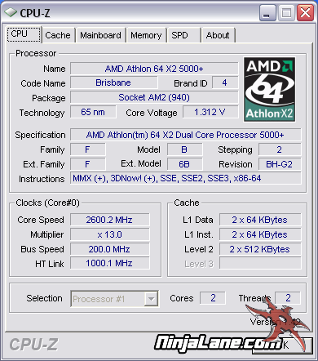Open the About tab
This screenshot has width=318, height=361.
coord(218,35)
